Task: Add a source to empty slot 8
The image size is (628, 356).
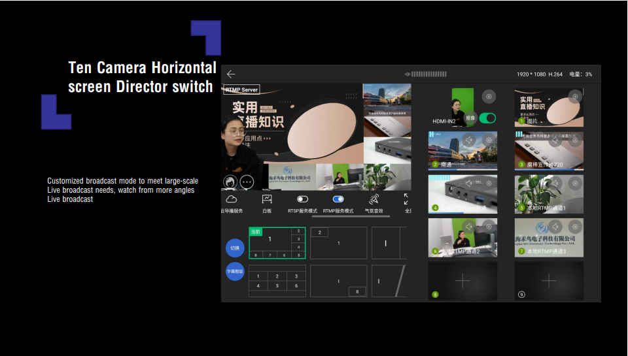Action: [x=462, y=281]
